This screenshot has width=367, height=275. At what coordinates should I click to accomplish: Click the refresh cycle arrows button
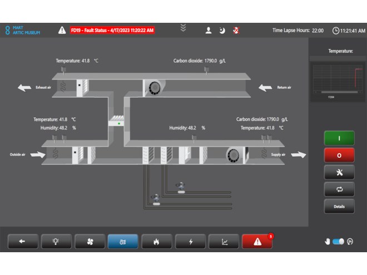339,189
